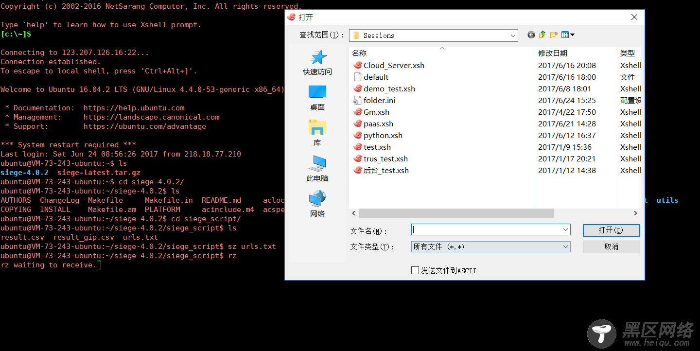Click the date 2017/6/16 20:08
This screenshot has width=700, height=351.
pyautogui.click(x=567, y=65)
